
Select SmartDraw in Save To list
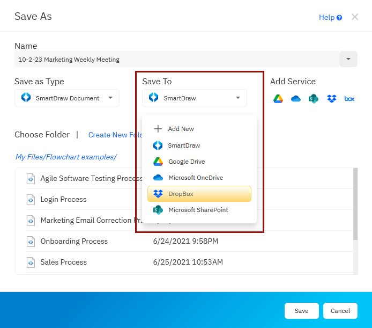(199, 145)
